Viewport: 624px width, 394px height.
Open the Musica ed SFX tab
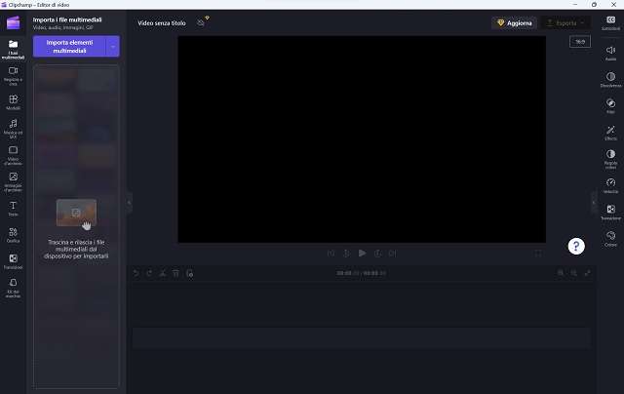(x=14, y=128)
